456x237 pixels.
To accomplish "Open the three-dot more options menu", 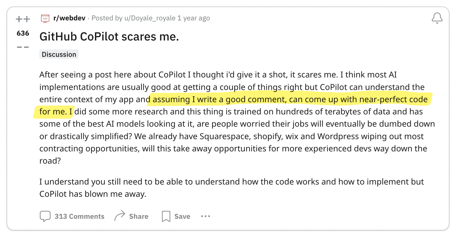I will tap(205, 216).
